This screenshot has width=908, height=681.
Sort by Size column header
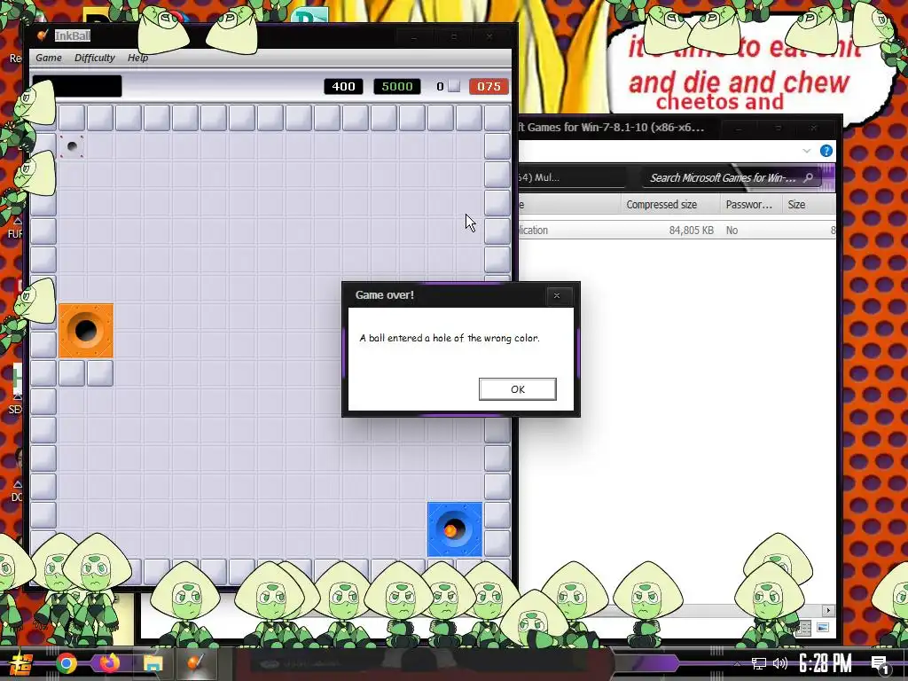[x=809, y=205]
